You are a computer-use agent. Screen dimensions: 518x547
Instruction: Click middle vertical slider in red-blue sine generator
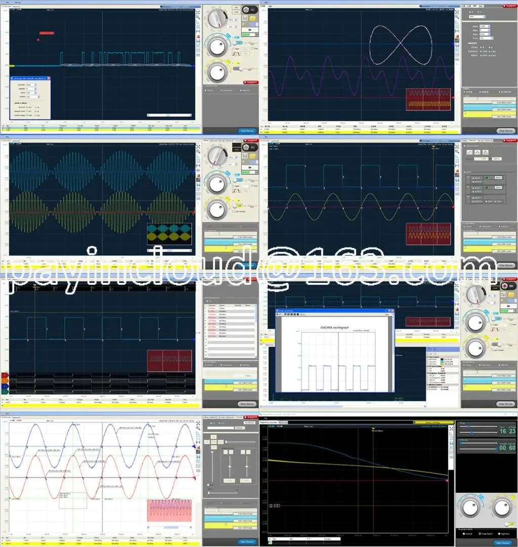click(230, 467)
